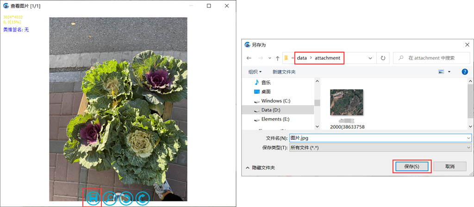Click the save image floppy disk icon

pyautogui.click(x=93, y=198)
